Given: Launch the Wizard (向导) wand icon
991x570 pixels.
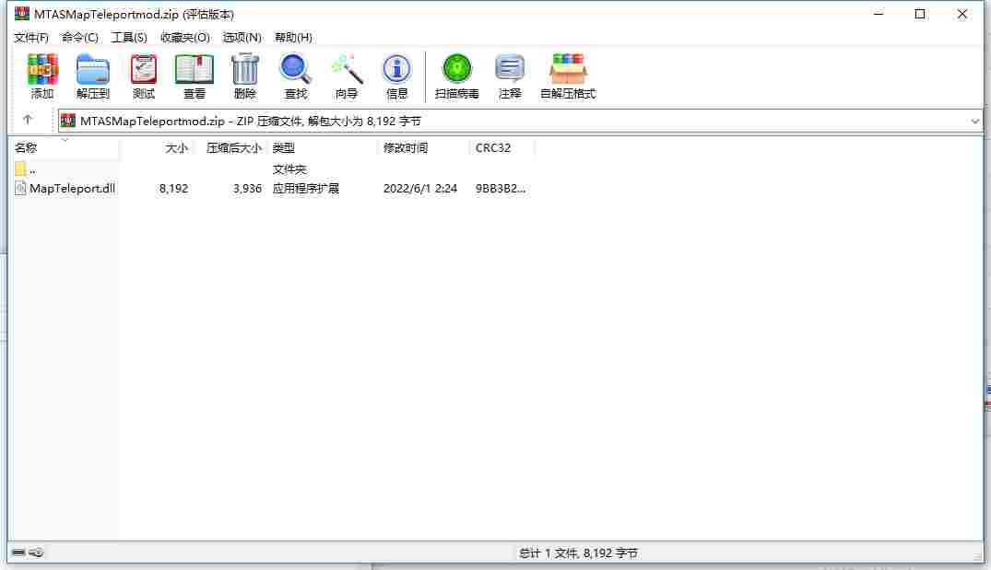Looking at the screenshot, I should [x=347, y=76].
